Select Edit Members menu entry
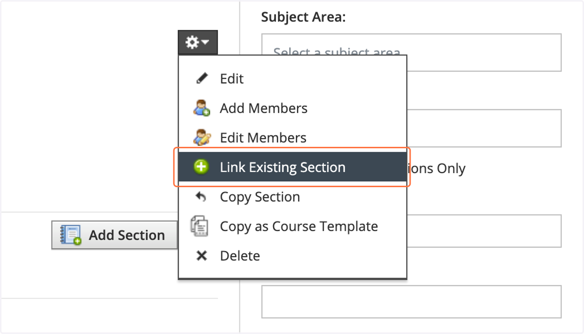The height and width of the screenshot is (334, 584). [x=292, y=138]
